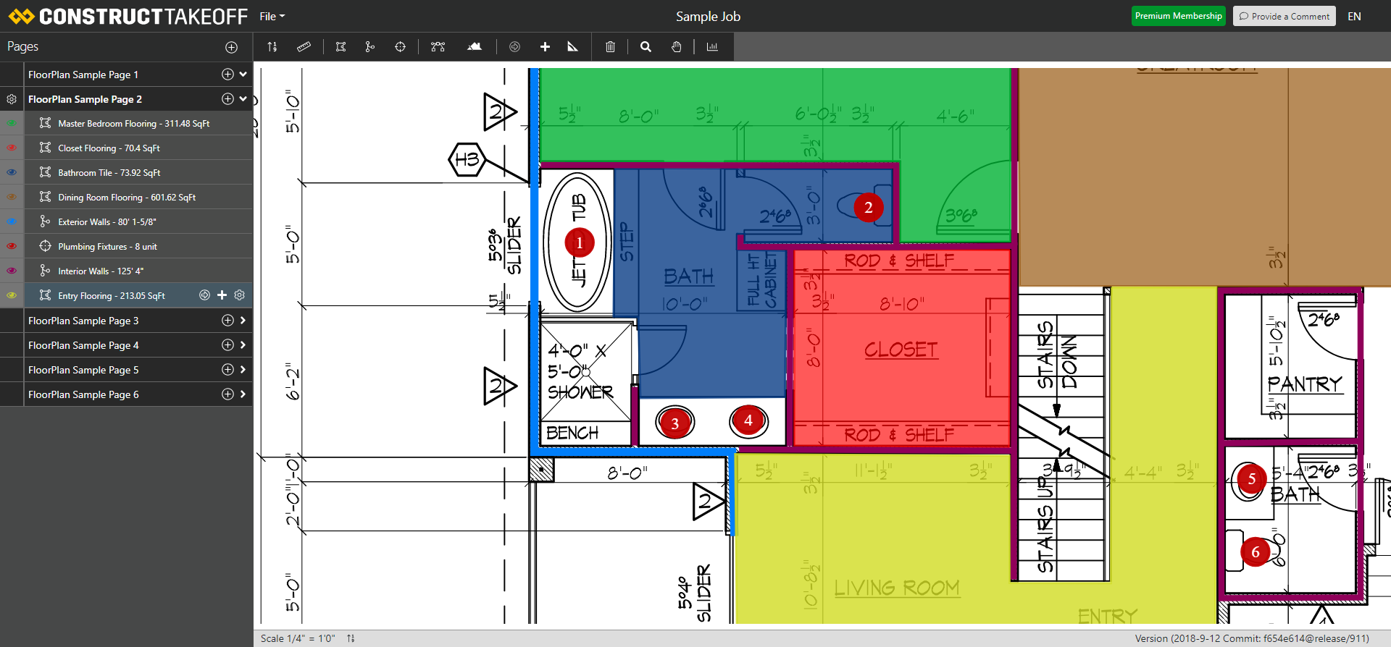Click the circled arrow toolbar icon

click(514, 47)
